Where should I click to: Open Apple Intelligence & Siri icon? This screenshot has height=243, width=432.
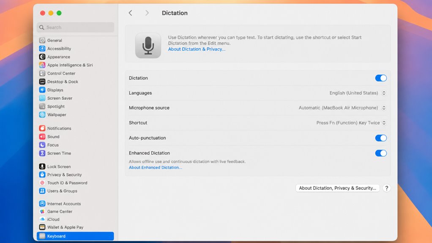click(42, 65)
